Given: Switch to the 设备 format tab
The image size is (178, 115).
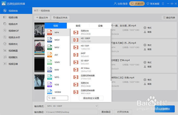Looking at the screenshot, I should [100, 26].
